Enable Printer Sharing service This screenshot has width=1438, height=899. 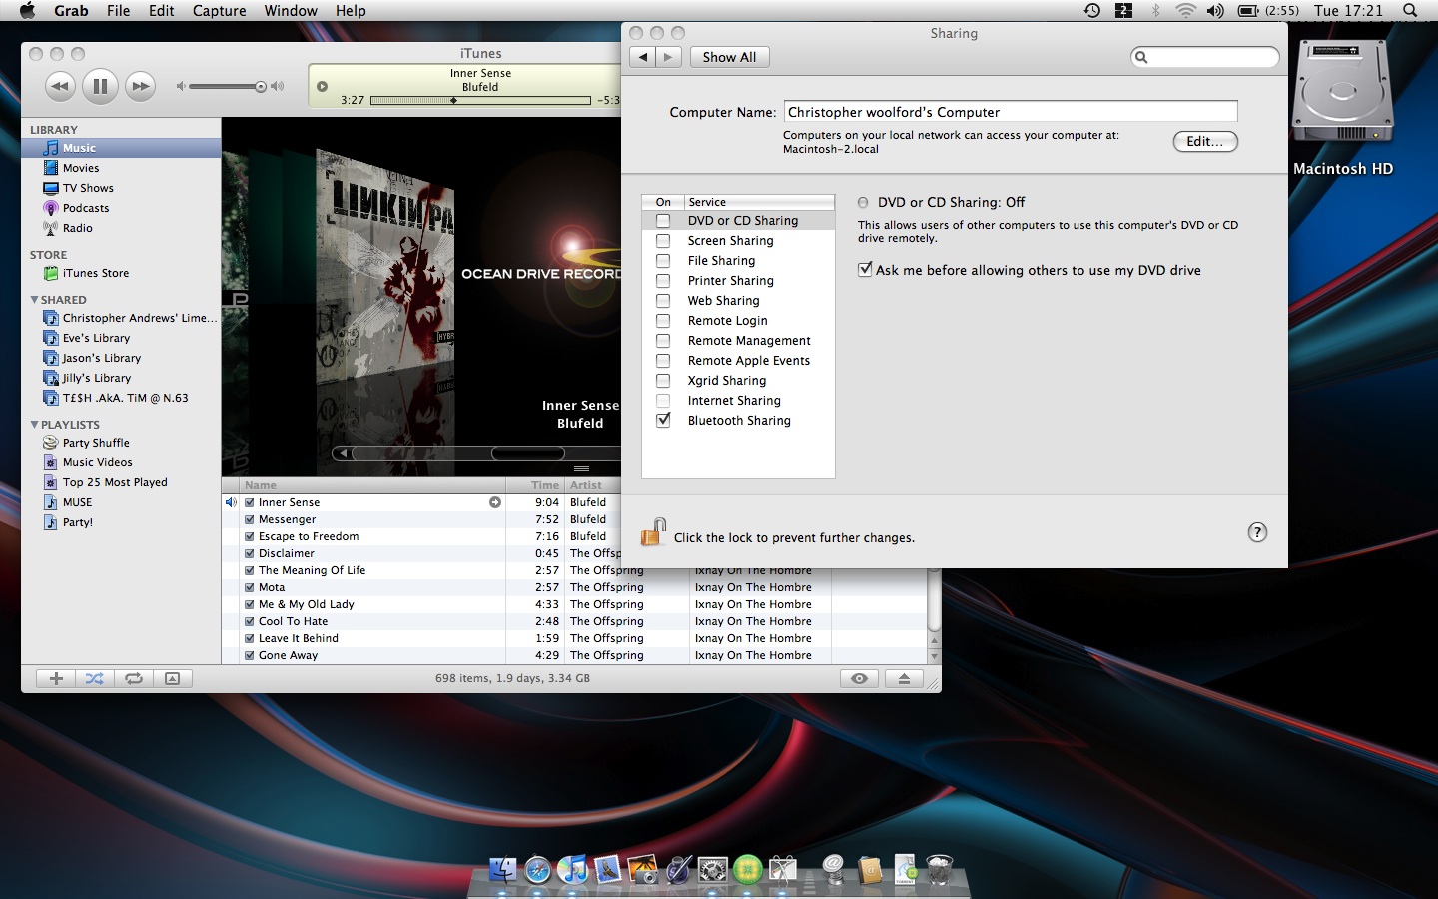coord(663,281)
